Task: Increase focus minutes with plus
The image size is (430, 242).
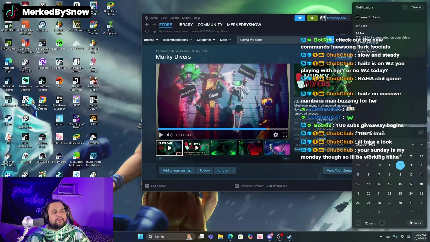Action: click(x=382, y=223)
